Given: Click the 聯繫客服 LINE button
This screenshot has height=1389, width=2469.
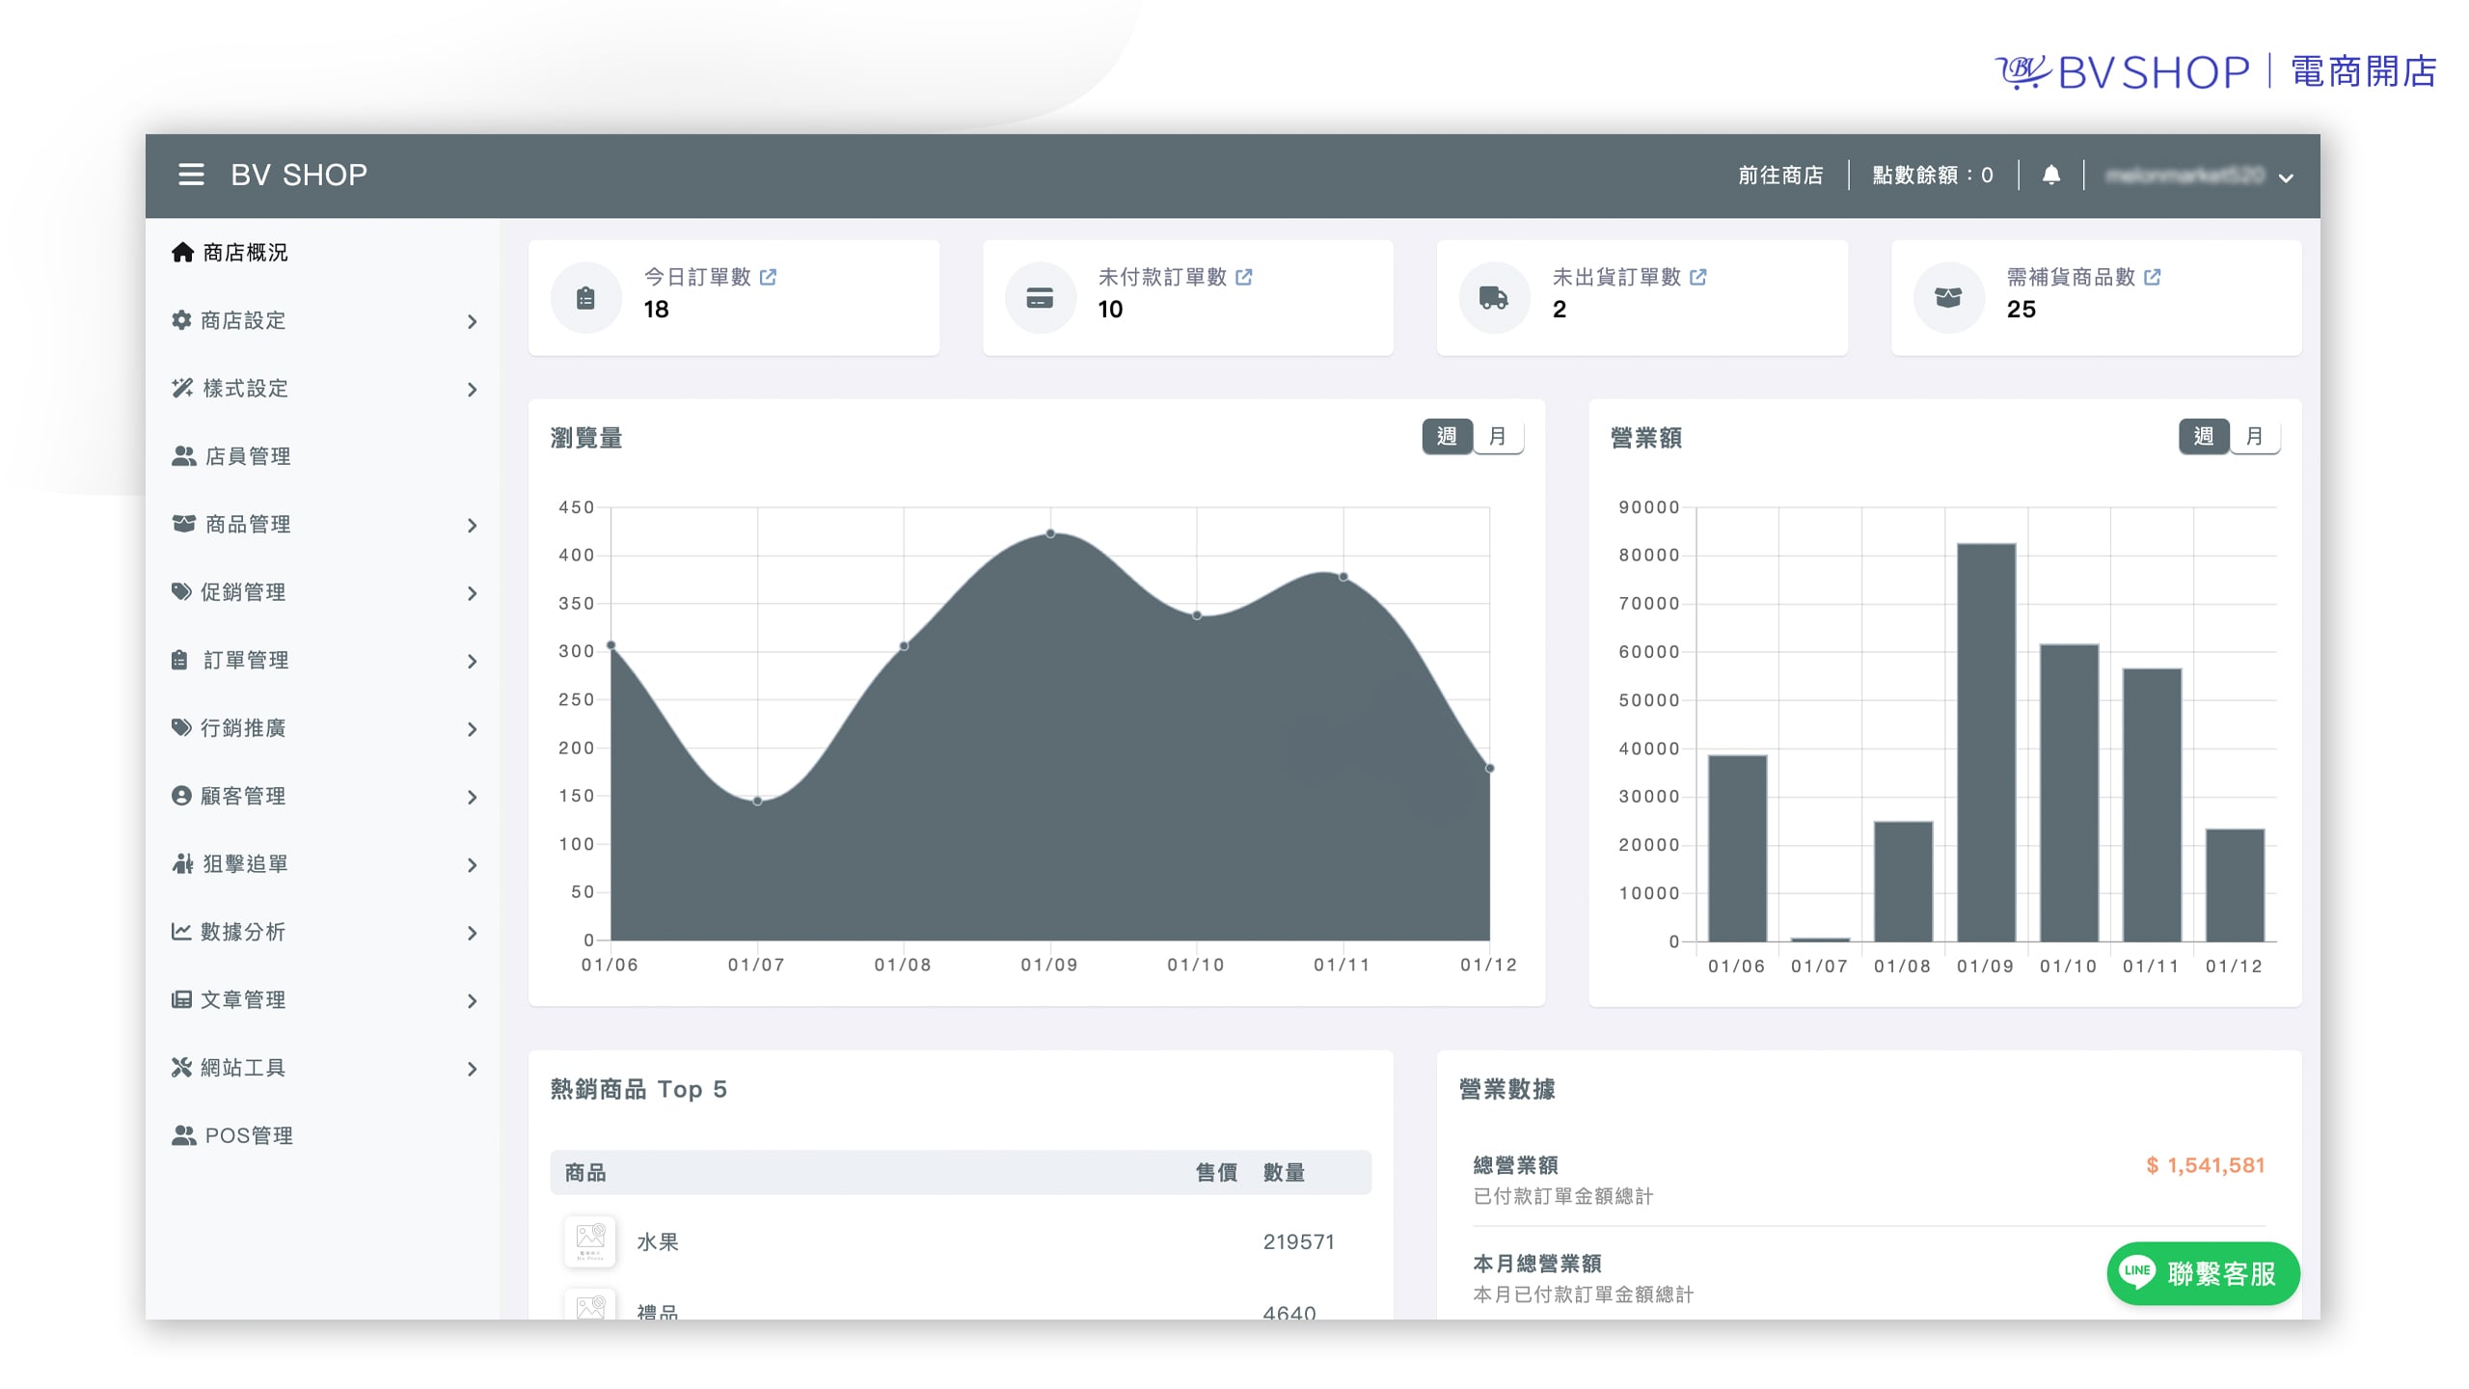Looking at the screenshot, I should pos(2203,1273).
